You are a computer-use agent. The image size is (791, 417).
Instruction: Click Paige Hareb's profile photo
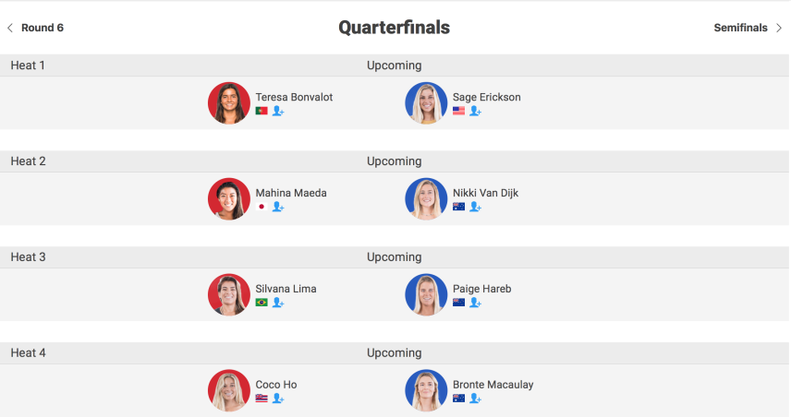(x=426, y=294)
